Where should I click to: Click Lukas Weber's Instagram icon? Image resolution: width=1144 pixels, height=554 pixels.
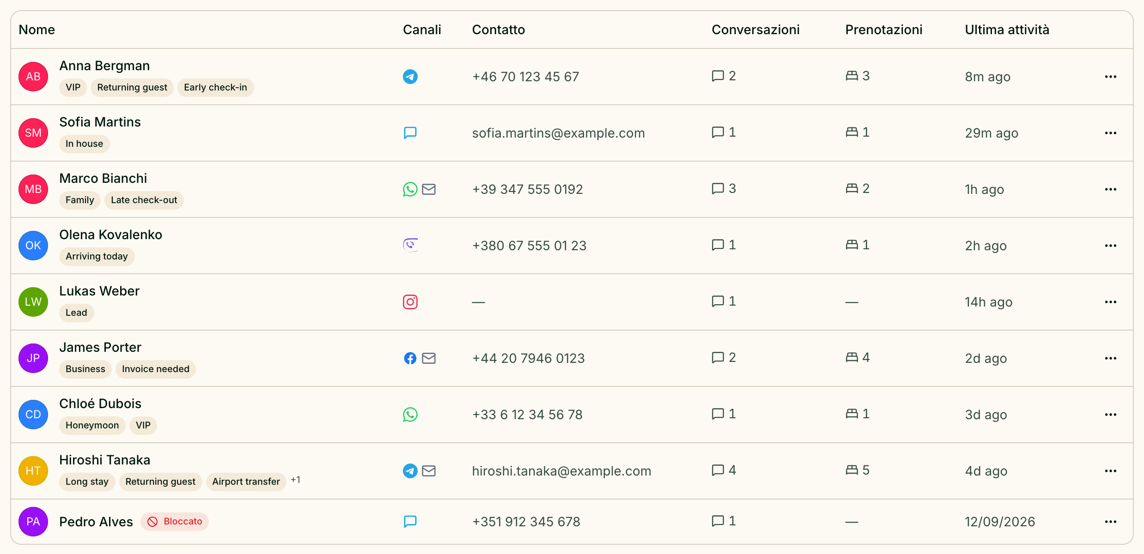pos(410,302)
